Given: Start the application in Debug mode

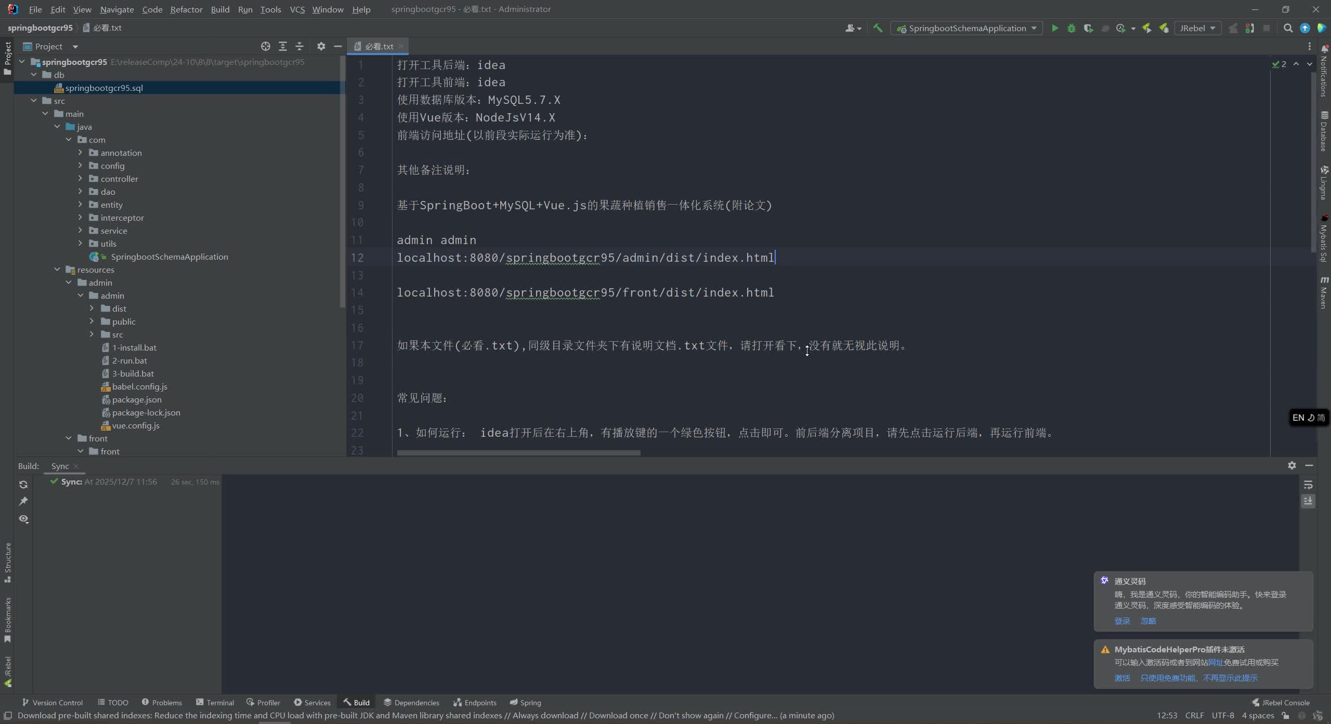Looking at the screenshot, I should coord(1071,28).
